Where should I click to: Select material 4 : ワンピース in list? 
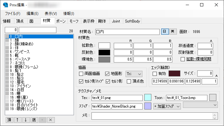[39, 52]
